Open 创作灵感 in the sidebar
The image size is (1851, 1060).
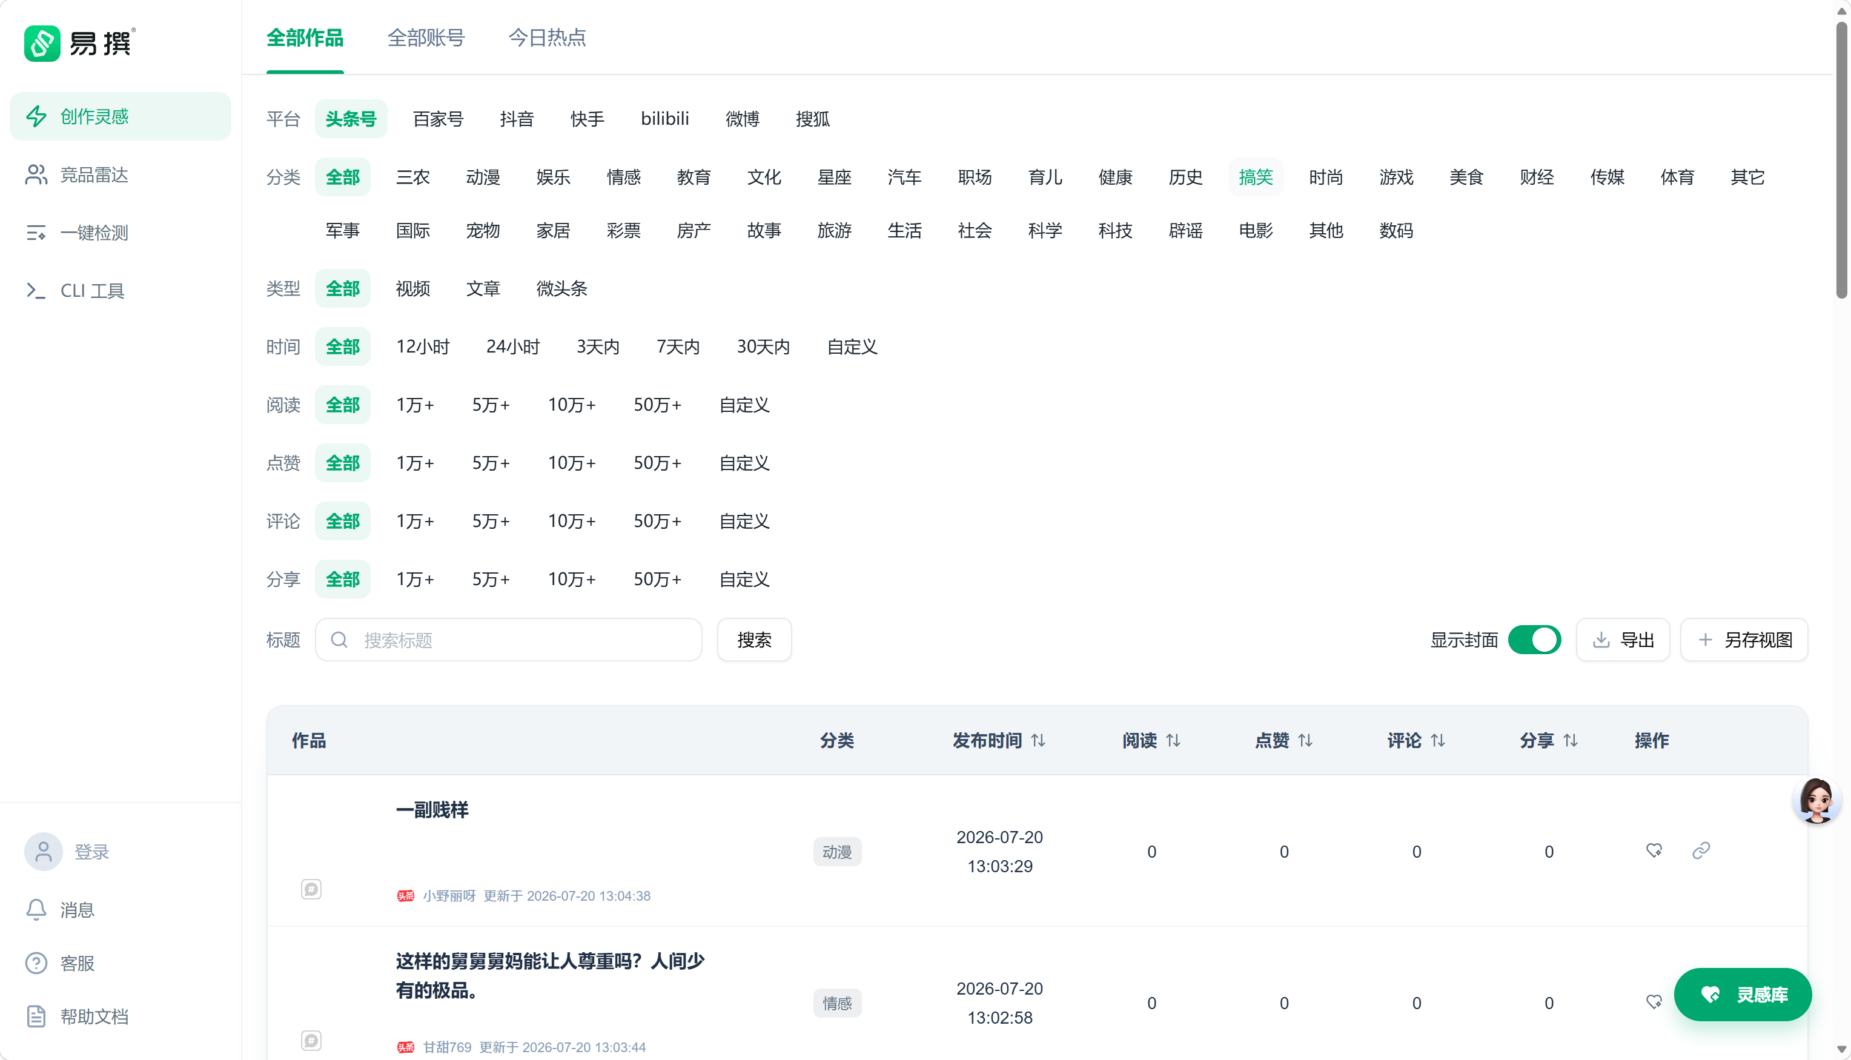click(x=120, y=116)
